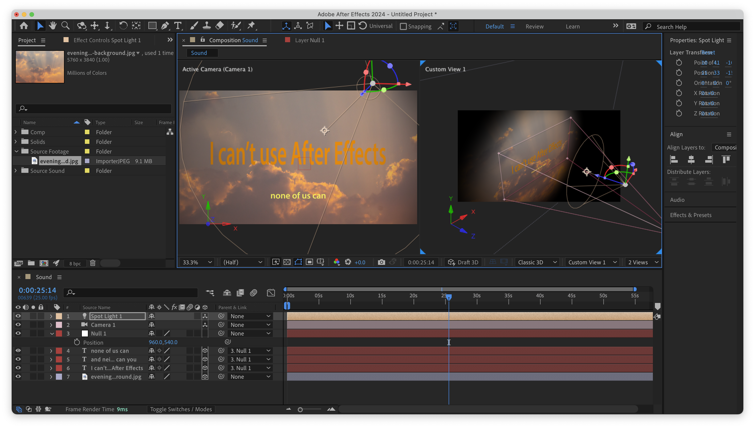The height and width of the screenshot is (428, 755).
Task: Open the 2 Views layout dropdown
Action: coord(642,262)
